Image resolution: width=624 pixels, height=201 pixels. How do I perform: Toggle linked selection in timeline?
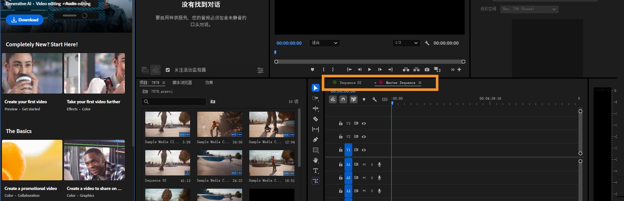[x=353, y=99]
